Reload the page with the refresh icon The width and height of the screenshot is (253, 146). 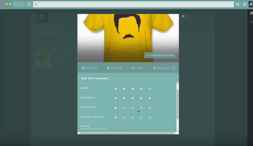coord(29,4)
